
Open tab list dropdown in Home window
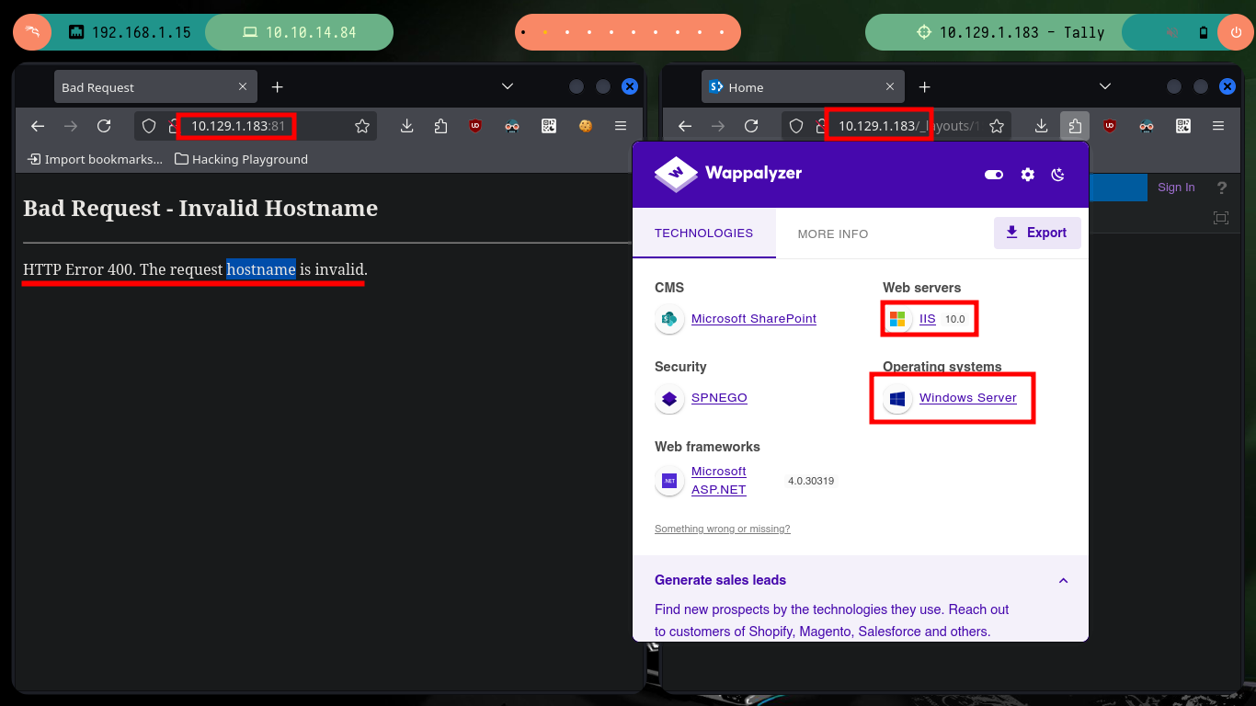tap(1105, 87)
